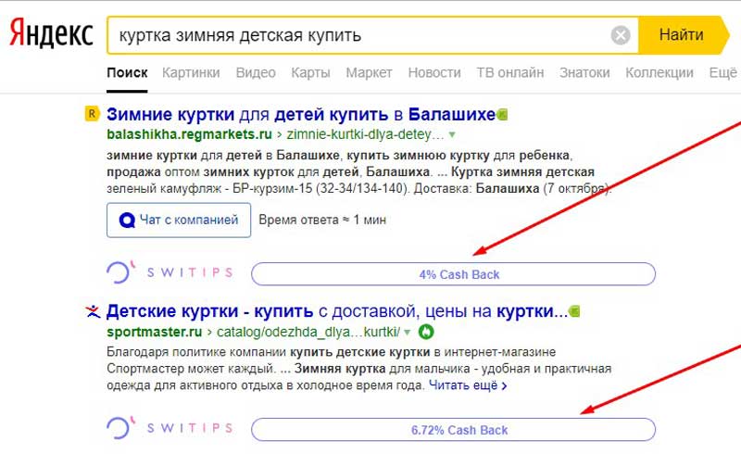Click the 4% Cash Back button
Image resolution: width=741 pixels, height=454 pixels.
pyautogui.click(x=453, y=274)
